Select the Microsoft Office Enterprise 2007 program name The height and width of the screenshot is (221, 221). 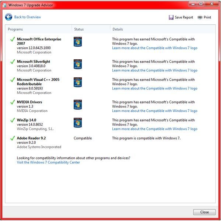point(39,41)
